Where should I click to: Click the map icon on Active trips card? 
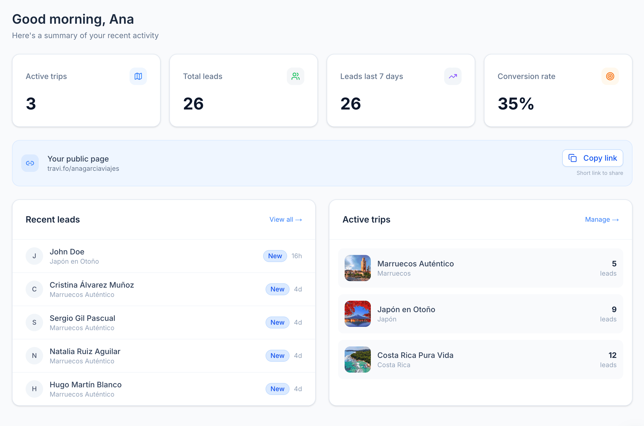pos(138,76)
